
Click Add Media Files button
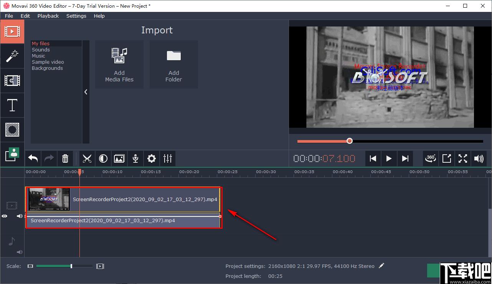point(119,64)
